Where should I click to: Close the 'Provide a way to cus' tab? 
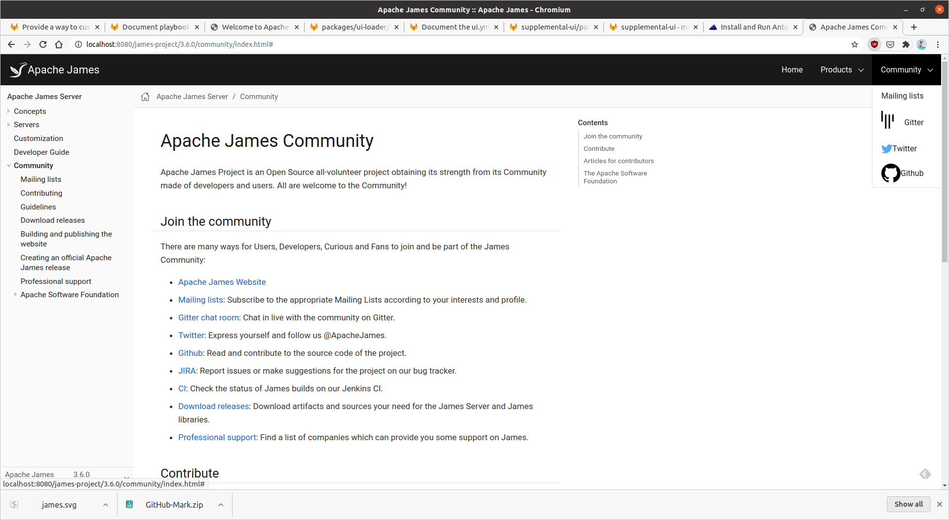97,27
